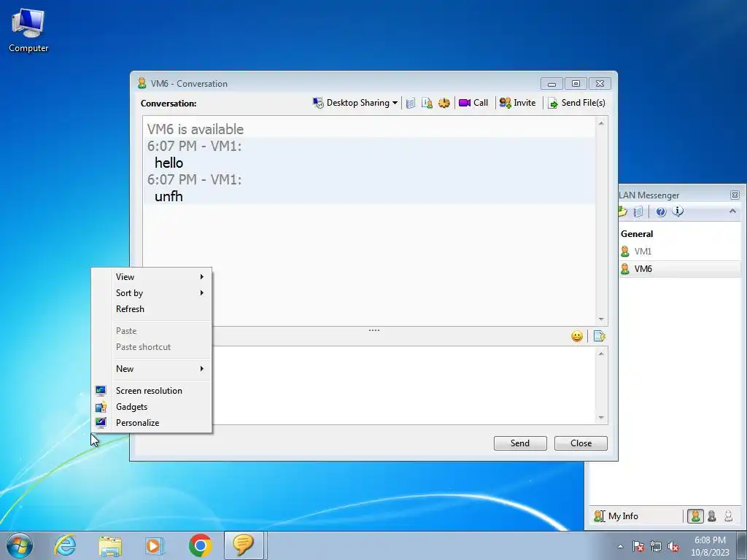Select VM1 in LAN Messenger list

680,252
